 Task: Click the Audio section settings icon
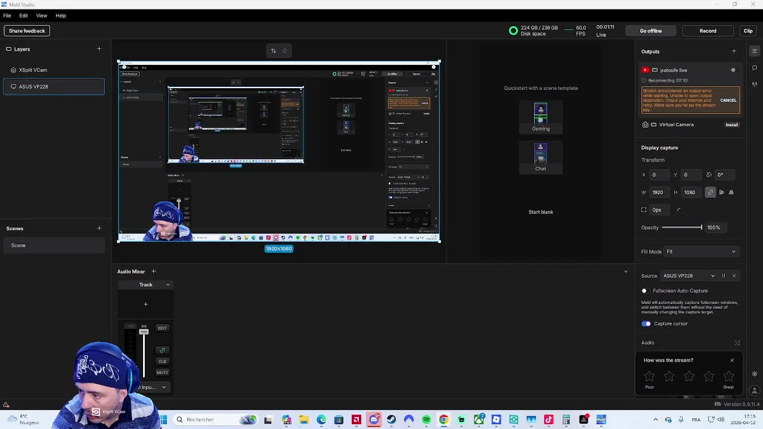pos(737,343)
